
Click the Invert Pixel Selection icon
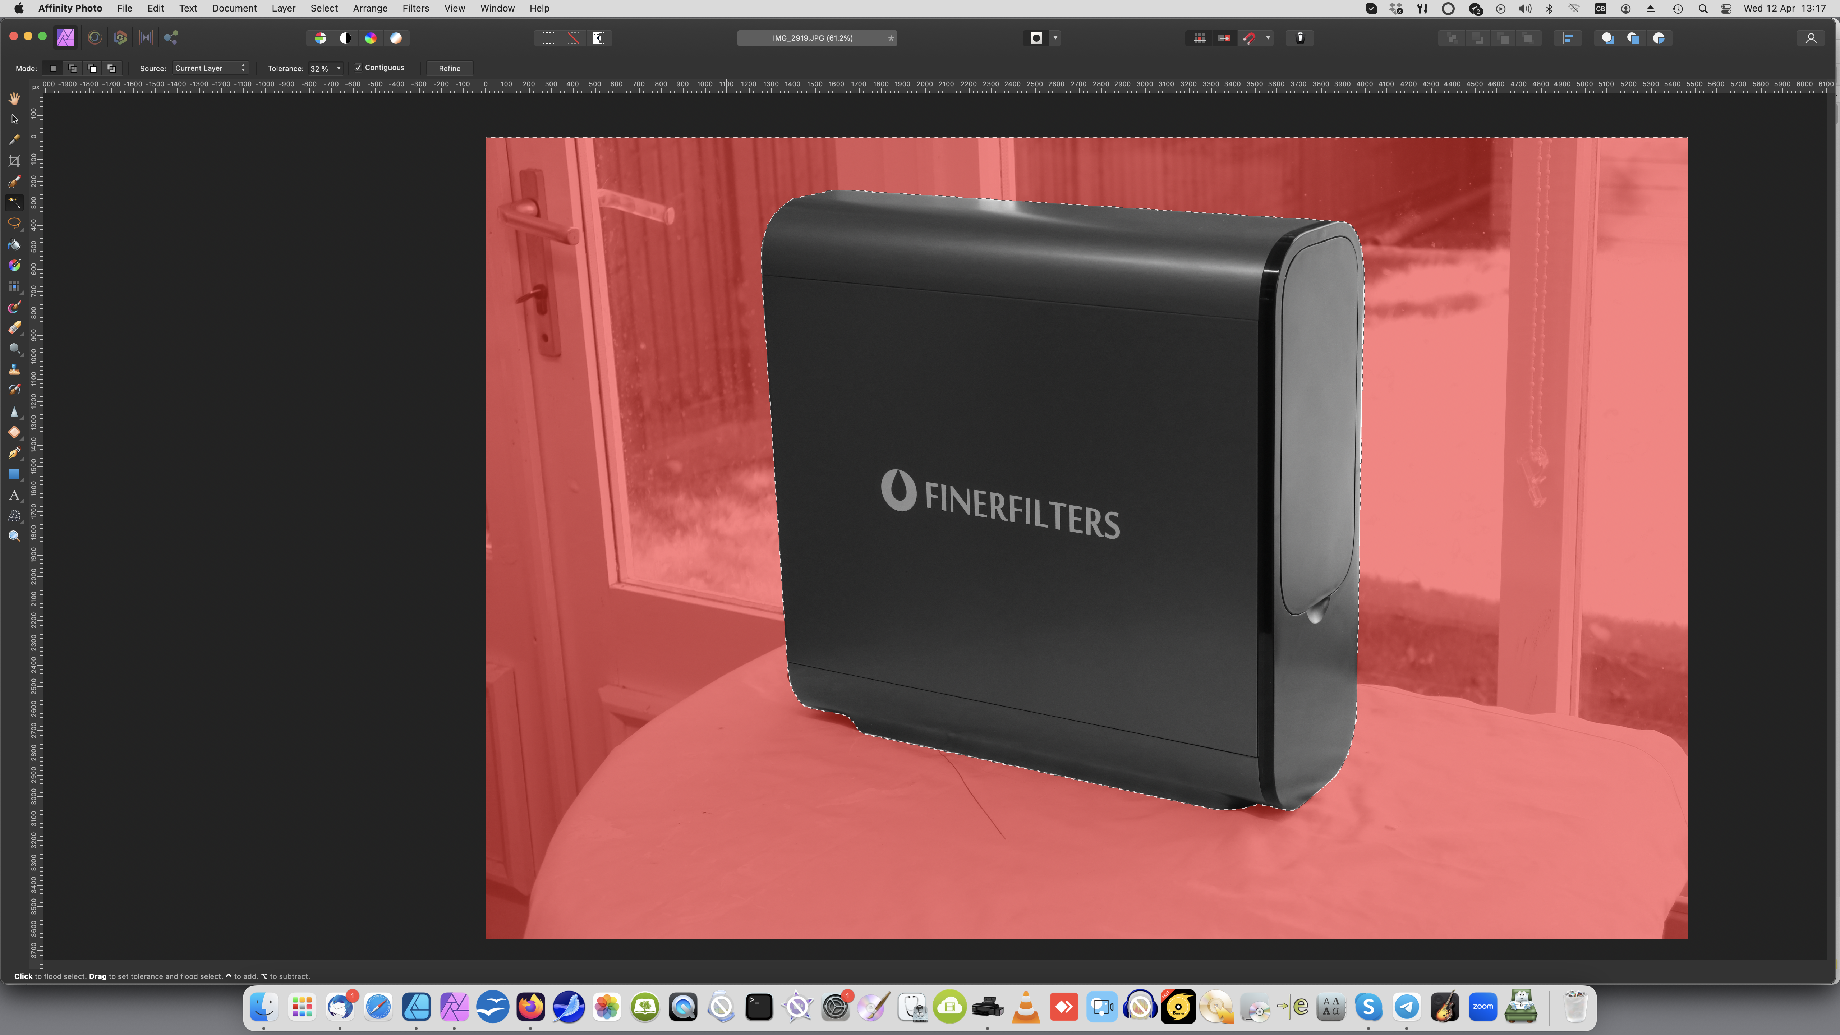point(599,38)
